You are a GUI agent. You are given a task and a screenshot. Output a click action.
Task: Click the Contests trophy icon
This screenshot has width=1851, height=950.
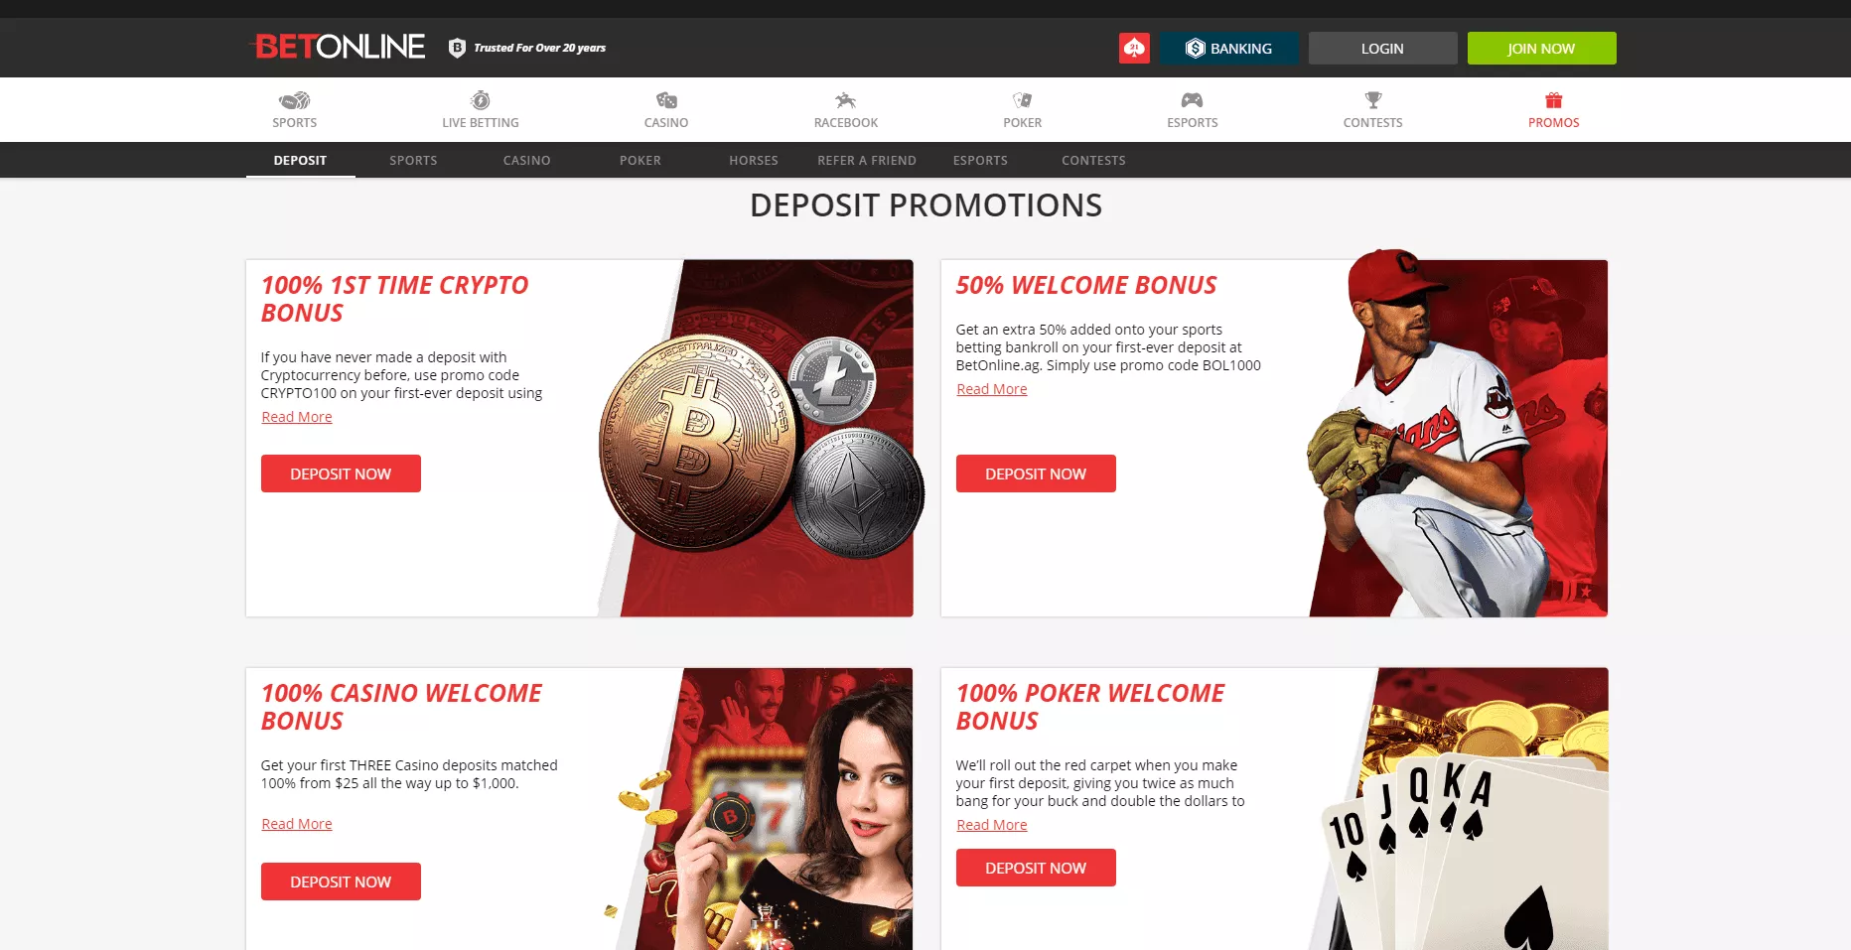point(1373,100)
